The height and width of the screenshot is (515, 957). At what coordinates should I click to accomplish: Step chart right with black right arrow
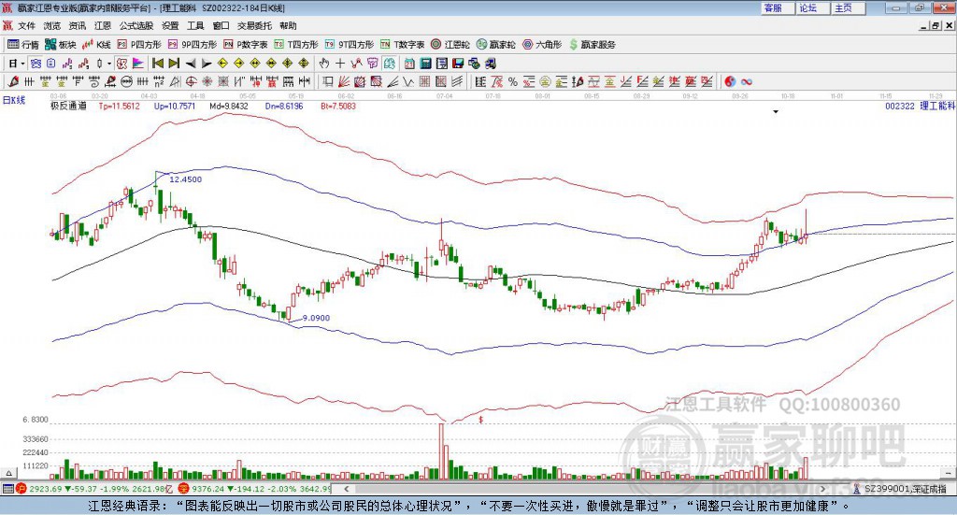coord(207,64)
